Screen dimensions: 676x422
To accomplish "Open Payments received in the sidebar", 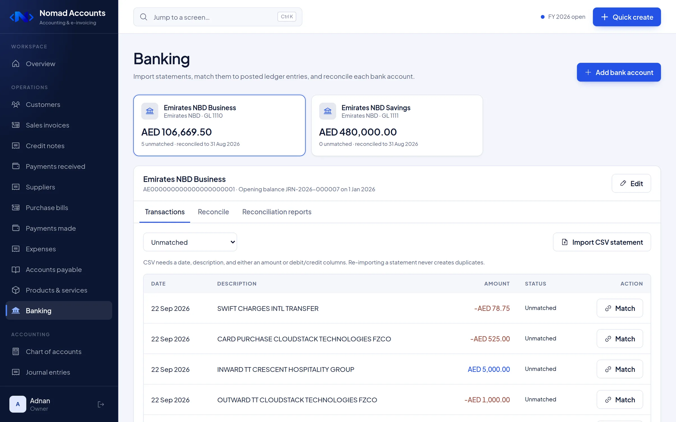I will pos(59,166).
